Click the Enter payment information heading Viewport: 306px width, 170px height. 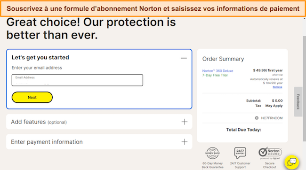coord(47,142)
